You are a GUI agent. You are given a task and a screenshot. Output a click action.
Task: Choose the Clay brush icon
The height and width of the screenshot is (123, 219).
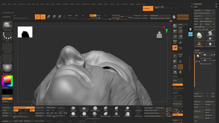coord(95,114)
